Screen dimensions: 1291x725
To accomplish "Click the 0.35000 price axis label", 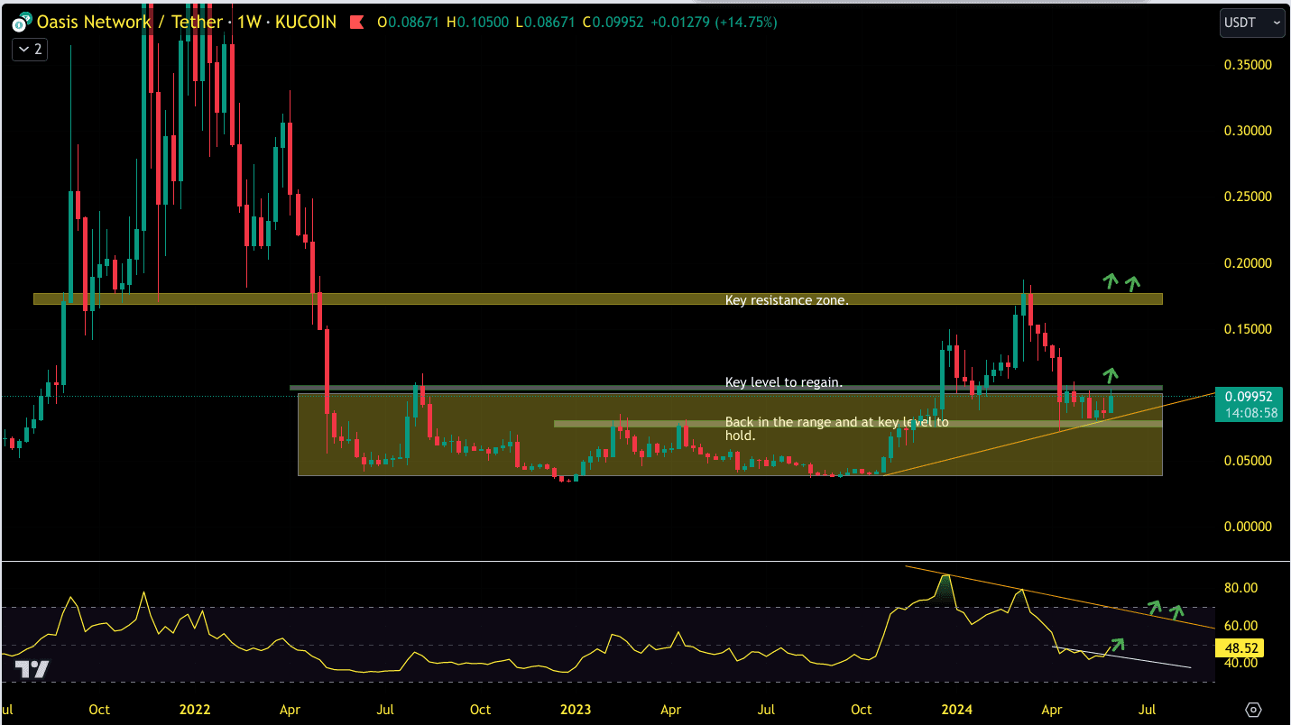I will point(1248,65).
